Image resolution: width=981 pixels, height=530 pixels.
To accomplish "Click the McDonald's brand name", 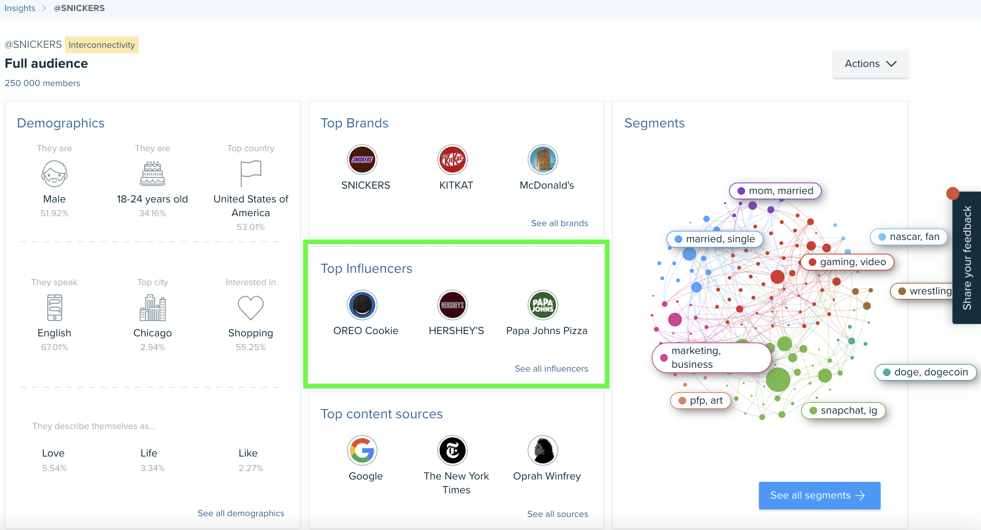I will (546, 185).
